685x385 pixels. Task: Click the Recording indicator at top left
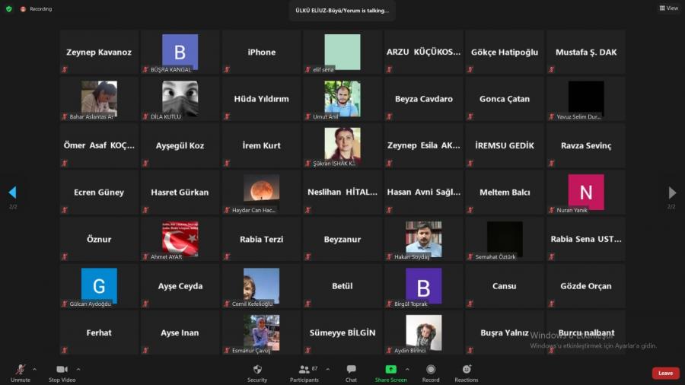click(x=37, y=9)
